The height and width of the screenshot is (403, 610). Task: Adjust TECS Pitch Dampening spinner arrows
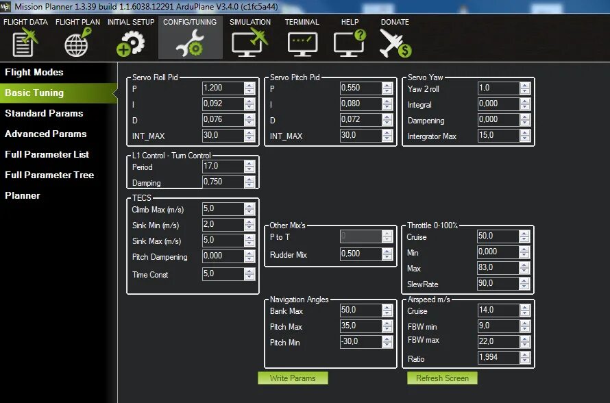point(249,256)
